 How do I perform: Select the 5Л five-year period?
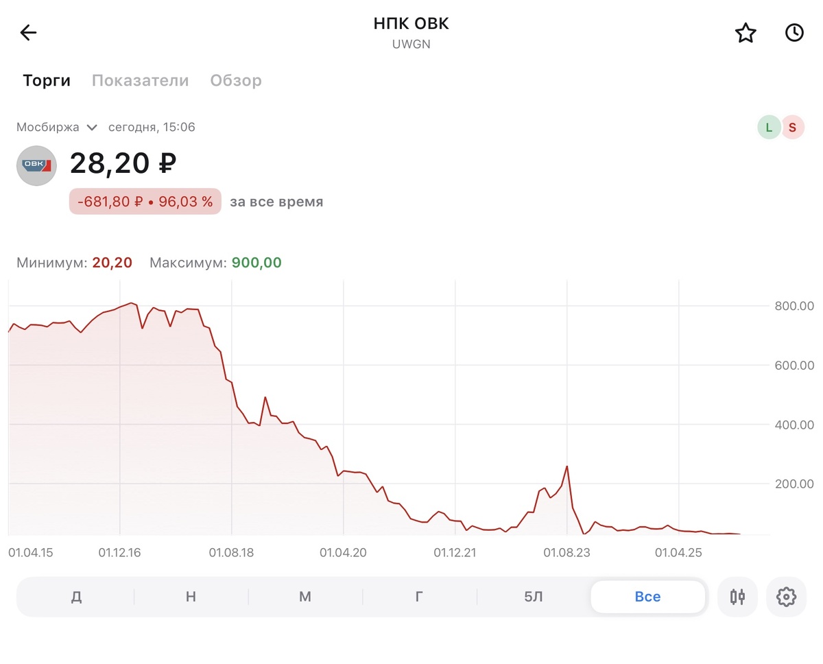pos(534,597)
